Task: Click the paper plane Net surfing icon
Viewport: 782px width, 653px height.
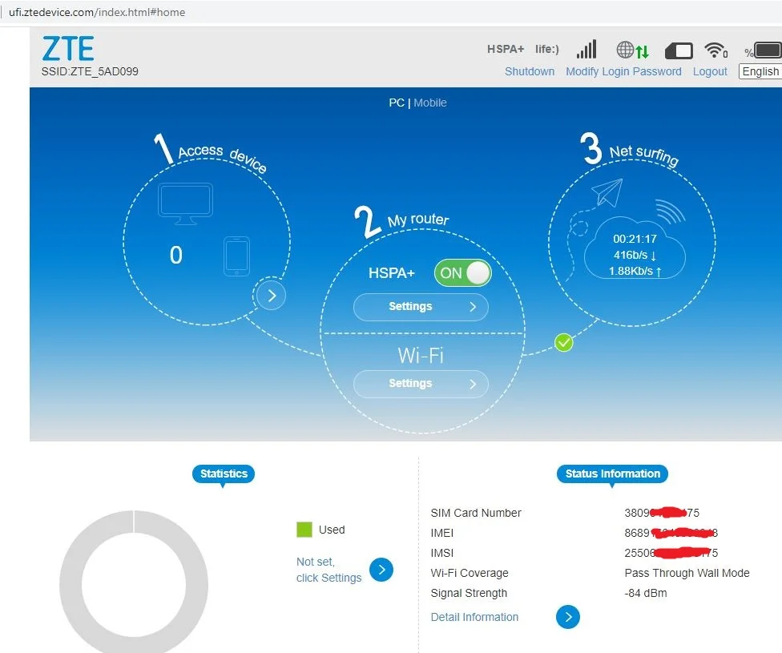Action: 607,192
